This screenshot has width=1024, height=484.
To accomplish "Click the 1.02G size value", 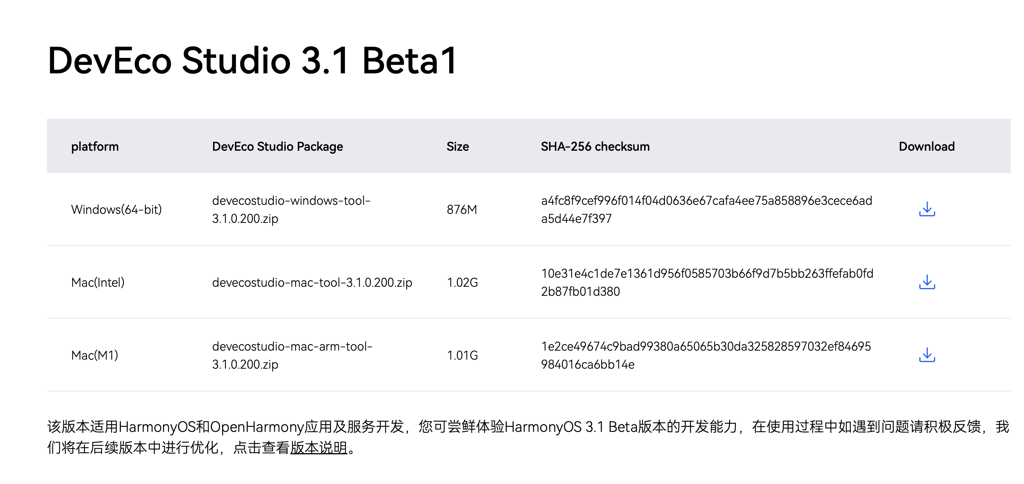I will tap(462, 283).
